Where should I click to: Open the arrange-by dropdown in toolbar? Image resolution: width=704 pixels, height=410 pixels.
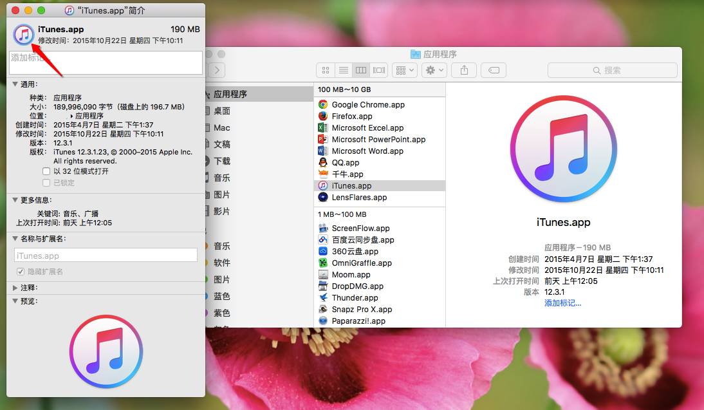pos(405,70)
